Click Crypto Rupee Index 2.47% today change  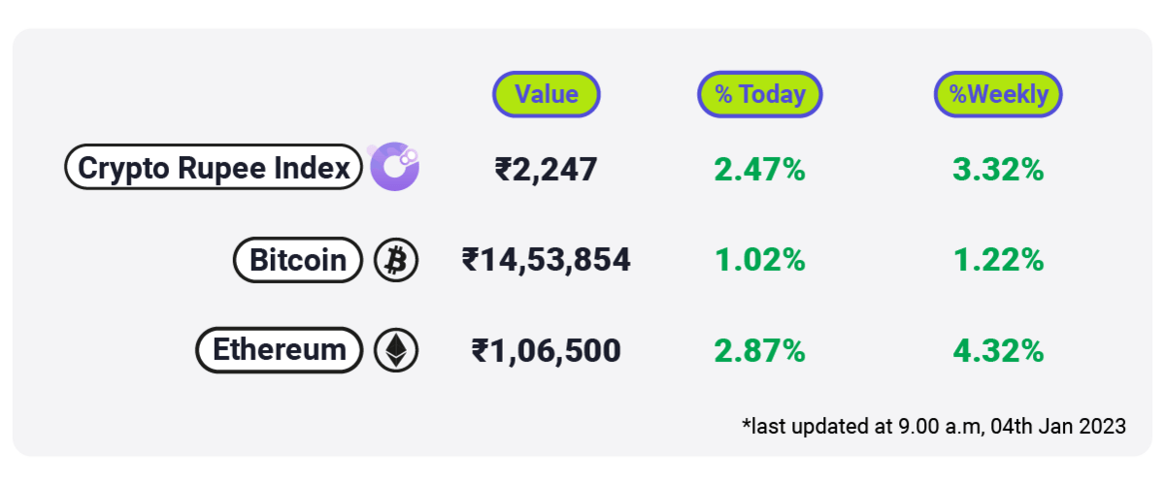(x=760, y=170)
